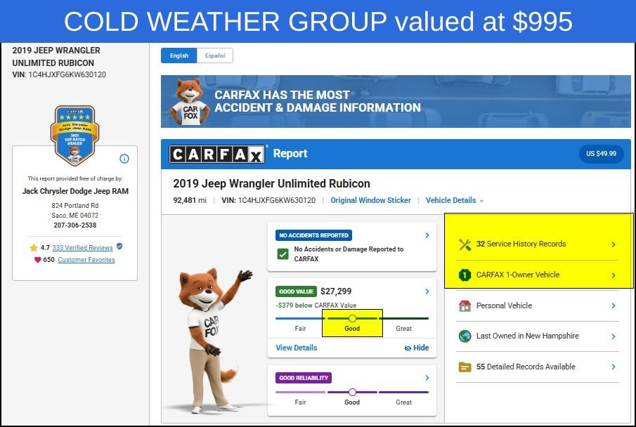Click the top-rated dealer badge
This screenshot has height=427, width=636.
(74, 136)
